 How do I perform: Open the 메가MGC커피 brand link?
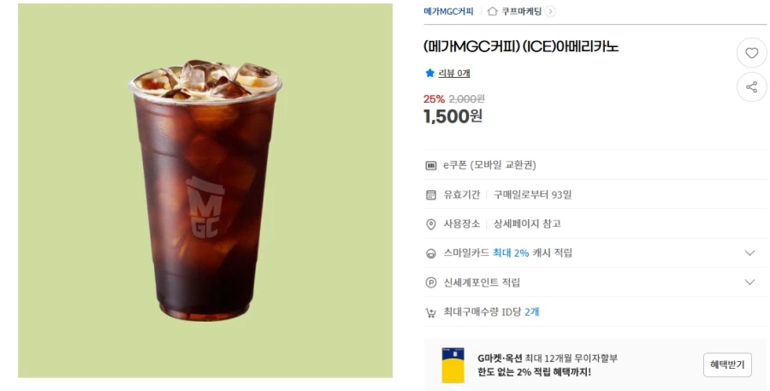[x=448, y=11]
